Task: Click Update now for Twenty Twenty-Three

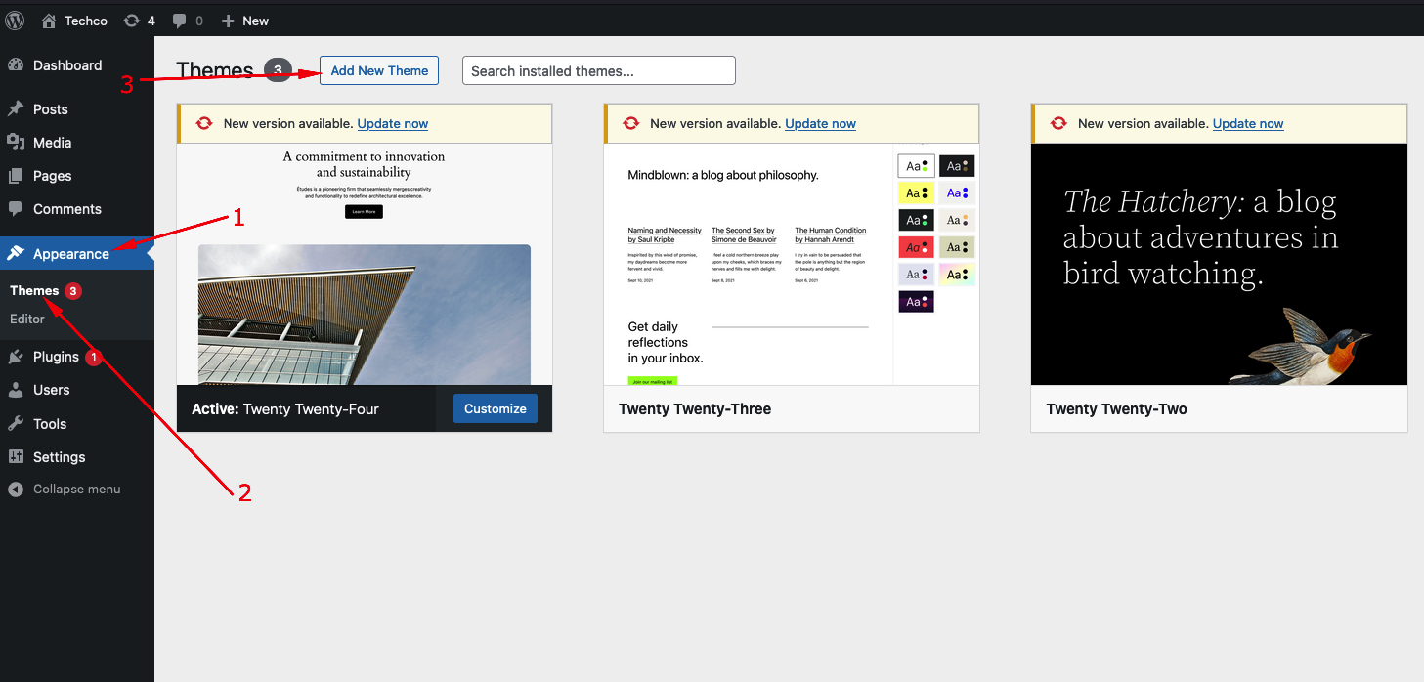Action: tap(820, 124)
